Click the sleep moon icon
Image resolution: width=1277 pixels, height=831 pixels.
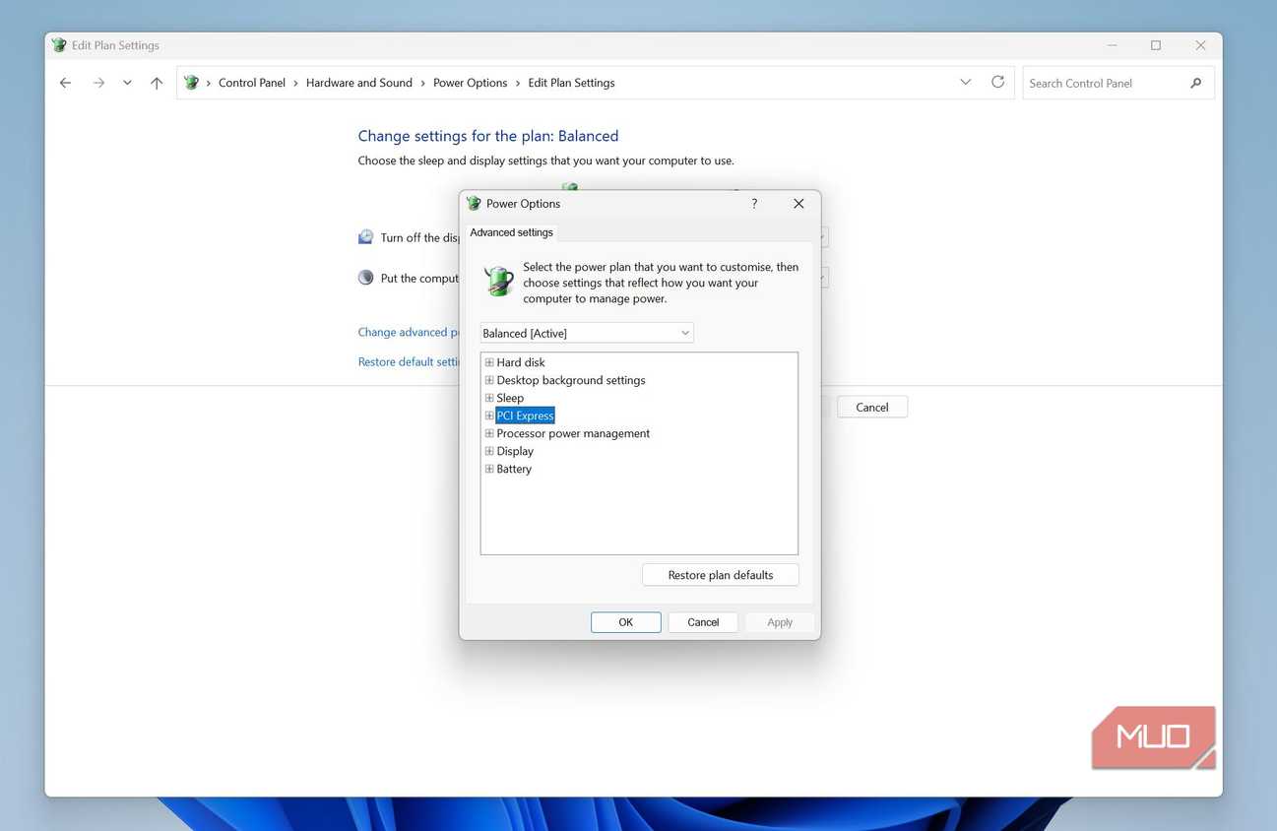[366, 278]
